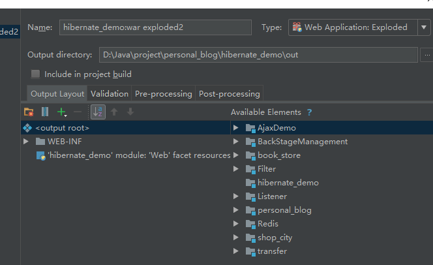Select hibernate_demo in Available Elements
The image size is (433, 265).
(288, 183)
